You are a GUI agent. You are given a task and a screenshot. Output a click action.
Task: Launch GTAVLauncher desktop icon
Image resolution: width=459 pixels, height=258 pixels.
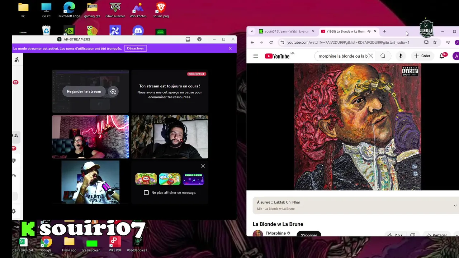coord(115,10)
